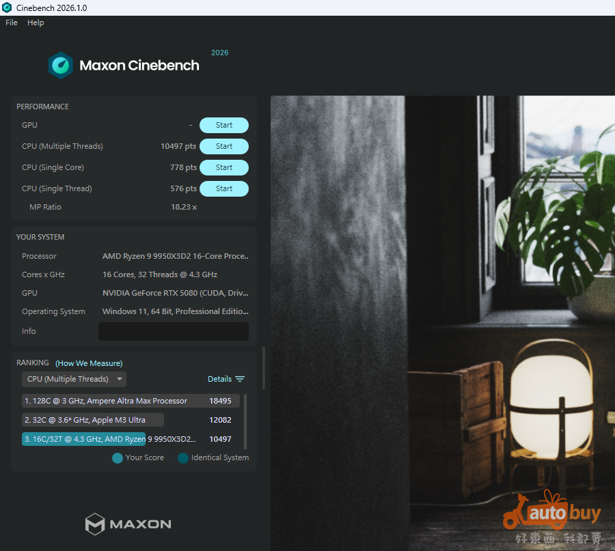The height and width of the screenshot is (551, 615).
Task: Click the Maxon logo at bottom
Action: coord(128,524)
